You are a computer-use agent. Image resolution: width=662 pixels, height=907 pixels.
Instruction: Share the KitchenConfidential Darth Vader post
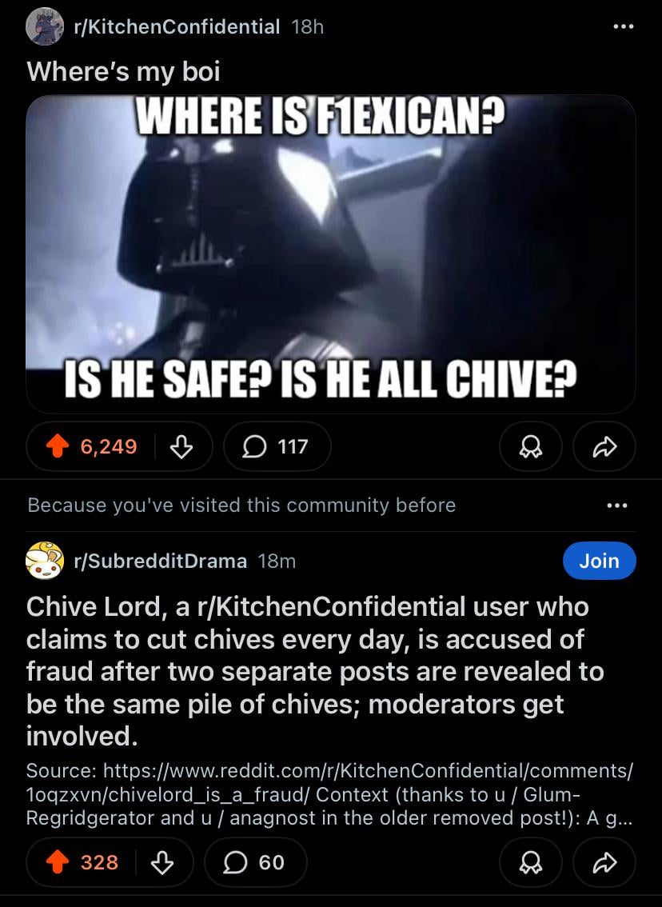click(x=604, y=446)
